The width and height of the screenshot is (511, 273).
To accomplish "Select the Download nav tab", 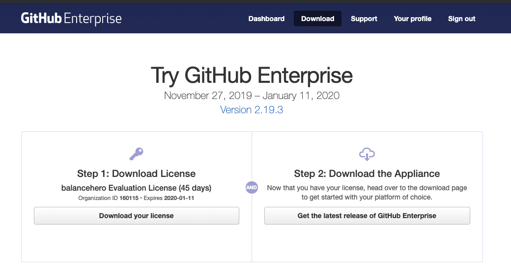I will point(317,19).
